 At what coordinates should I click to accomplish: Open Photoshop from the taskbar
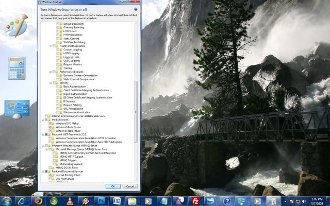pyautogui.click(x=101, y=200)
